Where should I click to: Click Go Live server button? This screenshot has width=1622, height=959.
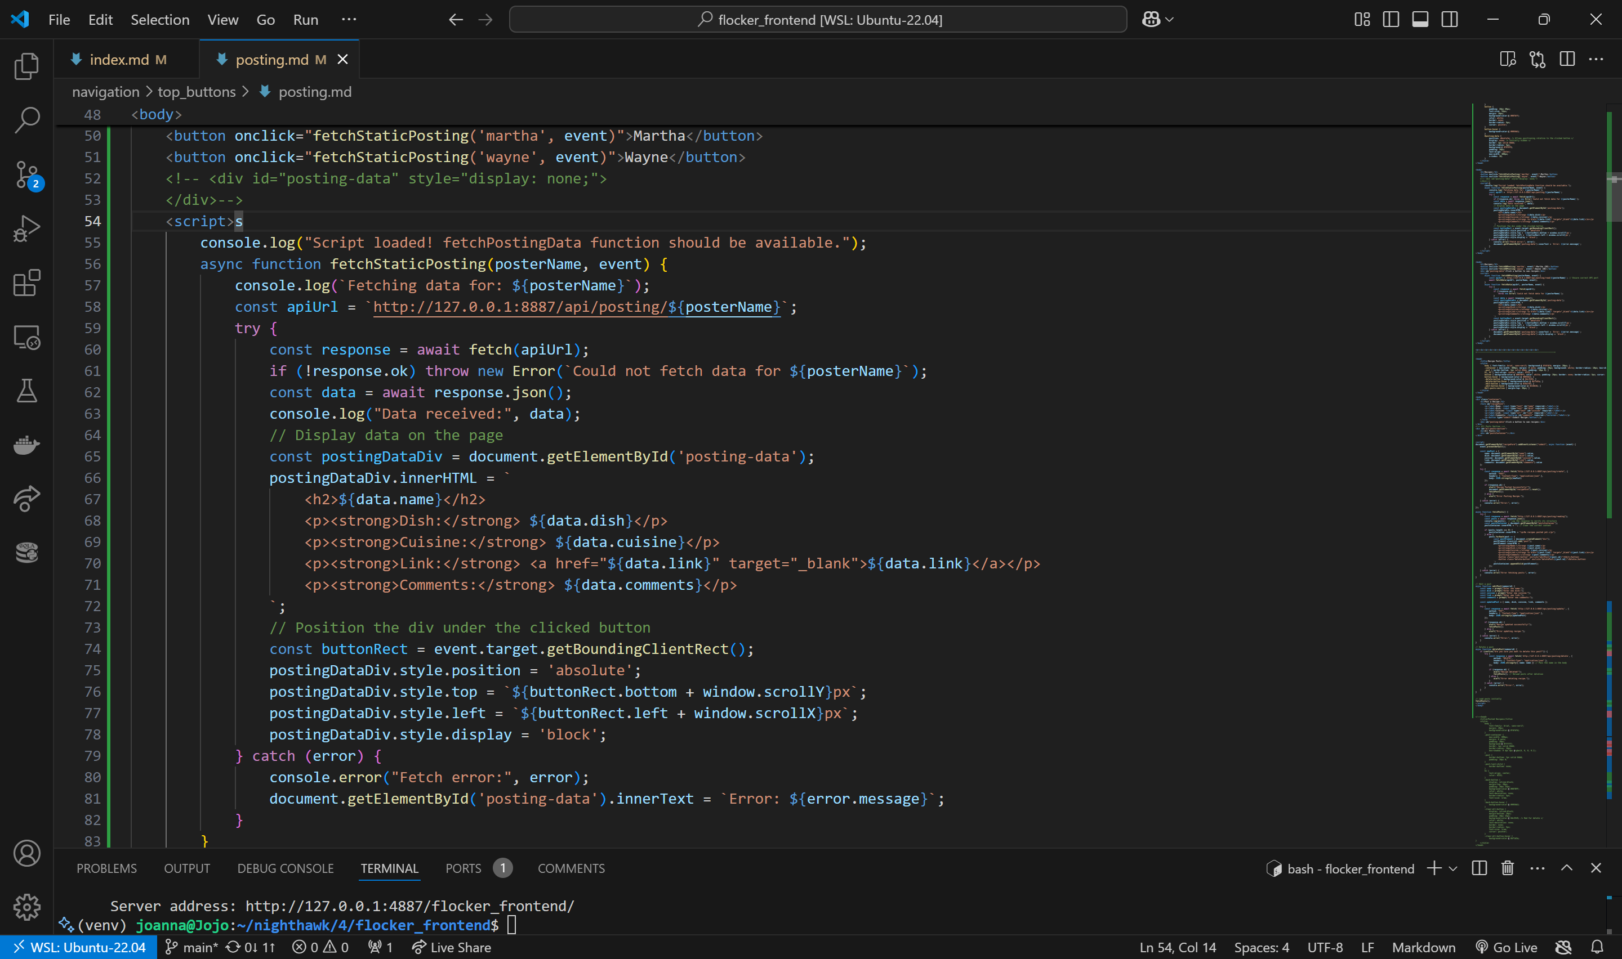click(1507, 947)
